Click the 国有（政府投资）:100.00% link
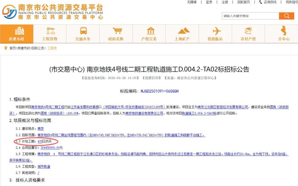 point(60,113)
